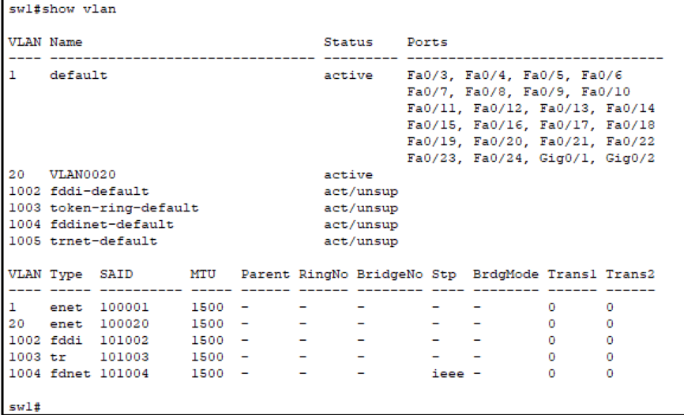Image resolution: width=684 pixels, height=415 pixels.
Task: Click the RingNo column header
Action: click(320, 274)
